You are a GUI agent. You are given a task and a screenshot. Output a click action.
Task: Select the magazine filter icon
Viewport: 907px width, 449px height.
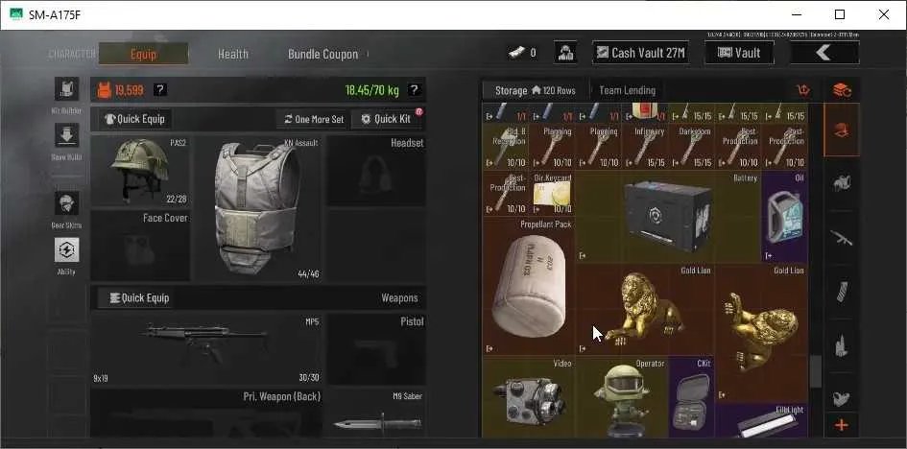(x=842, y=291)
